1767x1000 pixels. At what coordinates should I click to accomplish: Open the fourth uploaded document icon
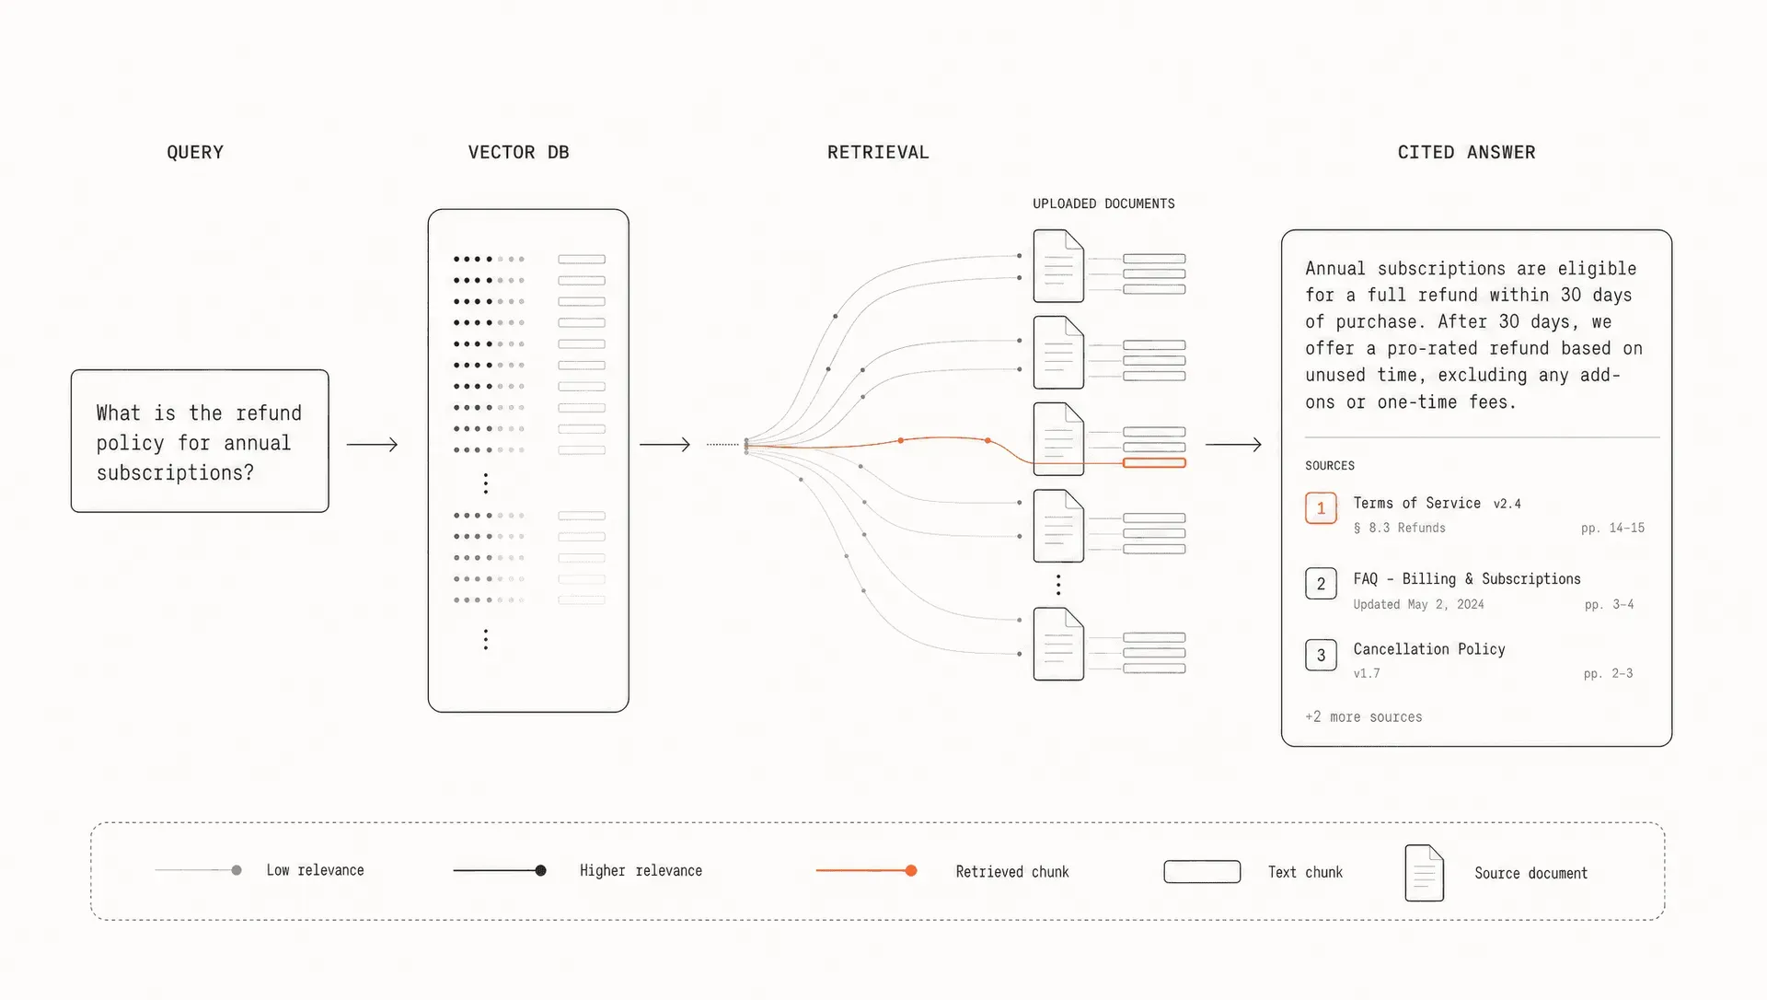tap(1058, 526)
